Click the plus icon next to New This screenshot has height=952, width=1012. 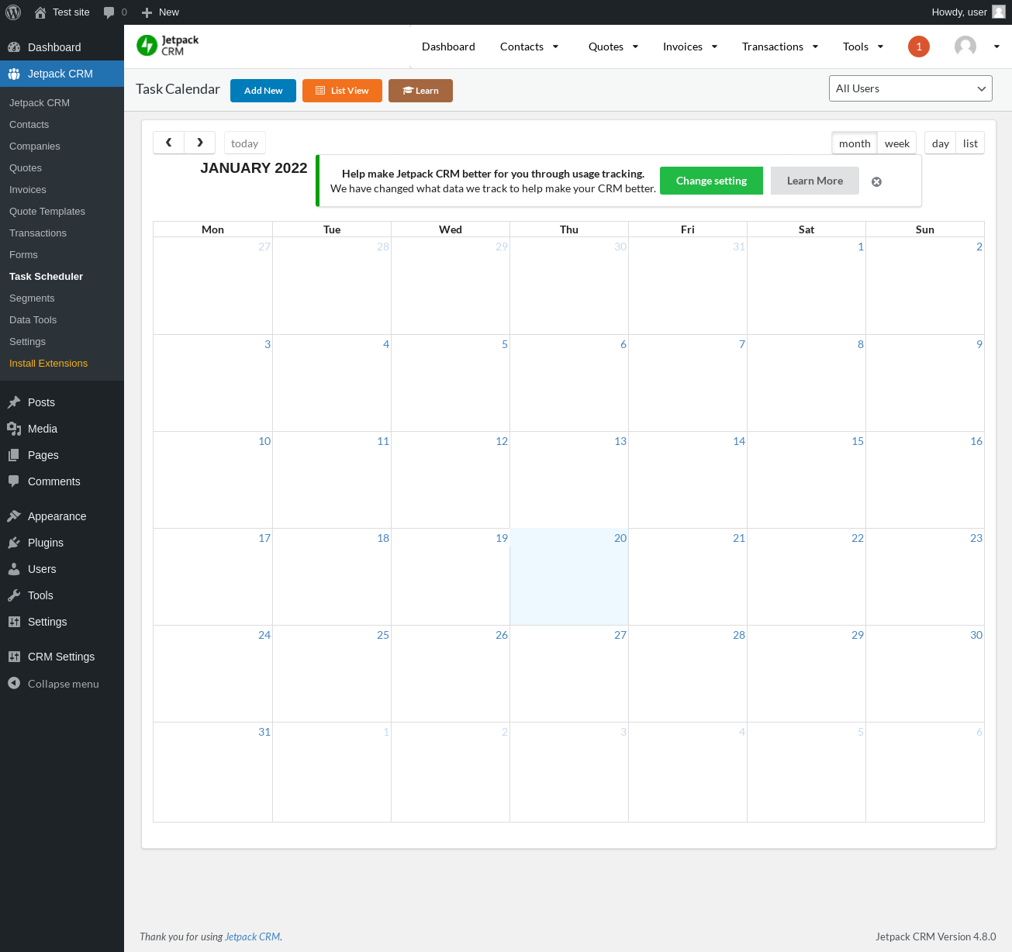coord(147,12)
